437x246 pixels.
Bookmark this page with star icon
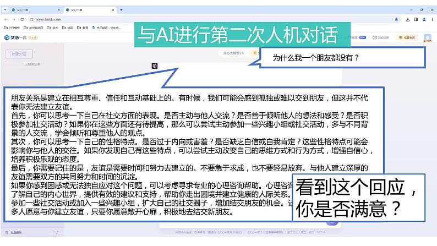pos(396,19)
